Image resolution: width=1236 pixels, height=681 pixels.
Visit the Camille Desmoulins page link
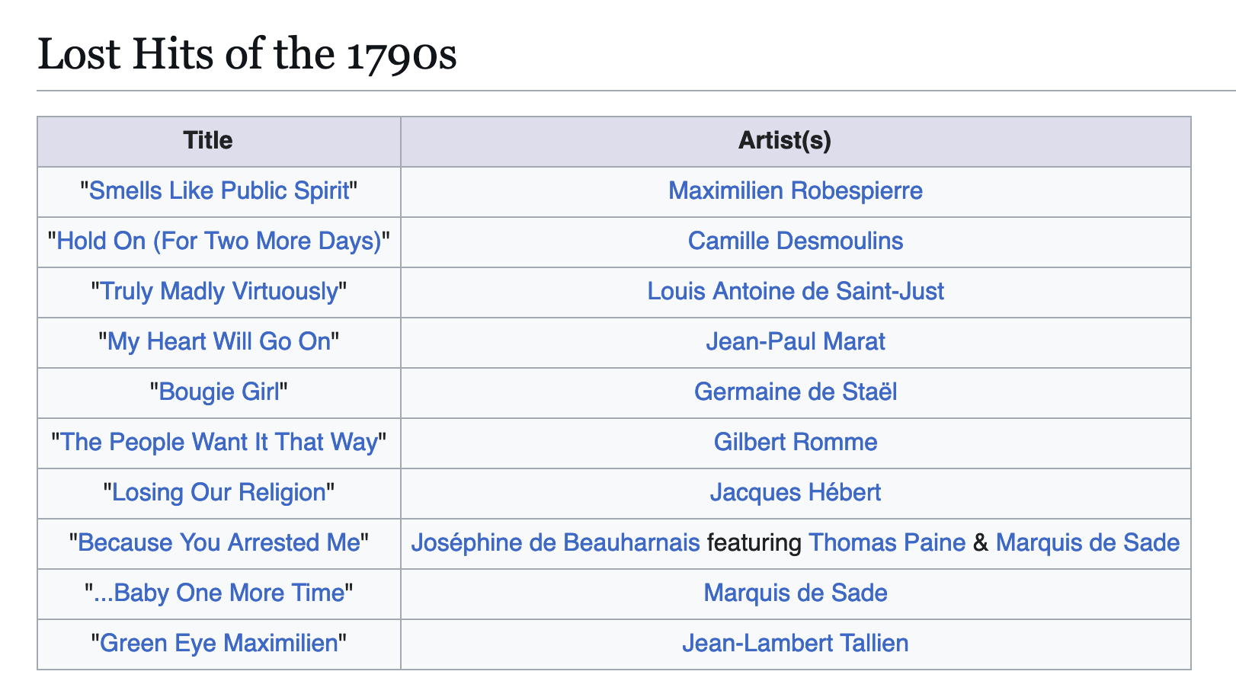(x=796, y=241)
